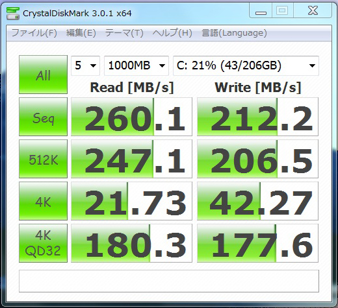Select the 4K read result 21.73
This screenshot has width=338, height=308.
[131, 201]
